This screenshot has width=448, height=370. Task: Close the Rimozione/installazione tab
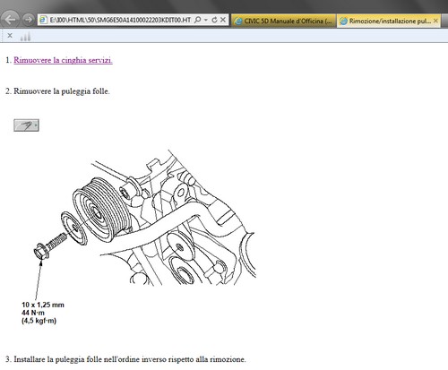point(435,21)
